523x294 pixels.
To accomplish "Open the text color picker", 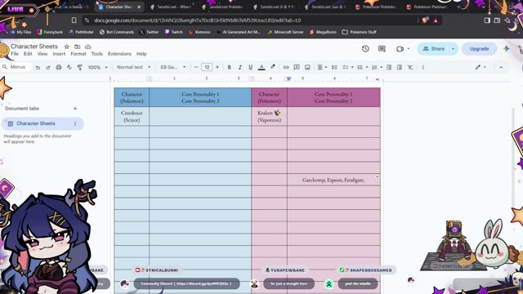I will 261,67.
